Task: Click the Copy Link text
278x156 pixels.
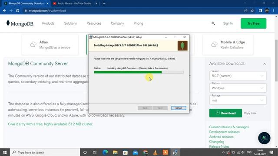Action: point(250,113)
